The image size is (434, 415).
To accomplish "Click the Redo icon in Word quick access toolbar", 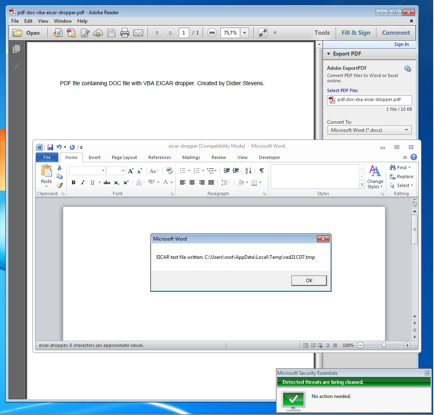I will coord(72,147).
